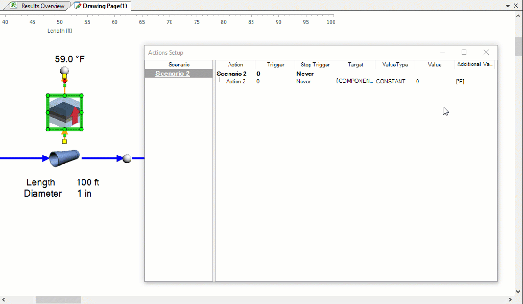Click the red connection point above the component
The image size is (523, 304).
point(64,81)
